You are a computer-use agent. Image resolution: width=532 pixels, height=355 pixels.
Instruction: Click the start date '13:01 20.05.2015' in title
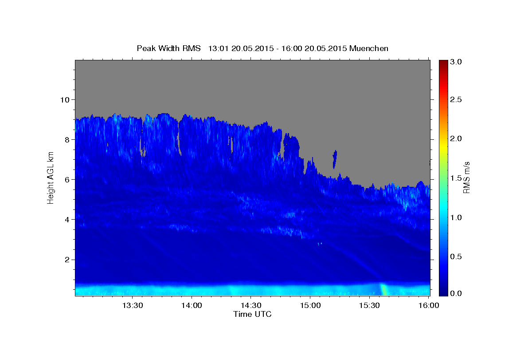240,48
